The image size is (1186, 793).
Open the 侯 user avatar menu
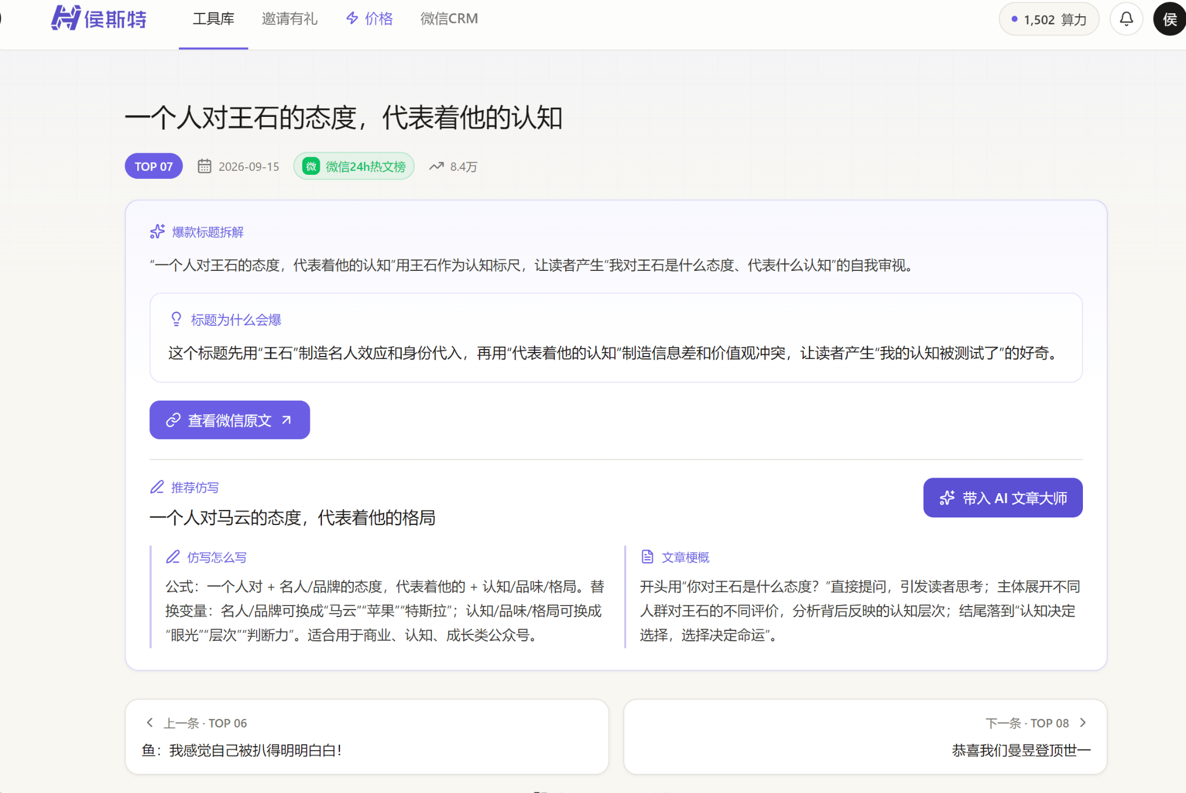pos(1169,19)
